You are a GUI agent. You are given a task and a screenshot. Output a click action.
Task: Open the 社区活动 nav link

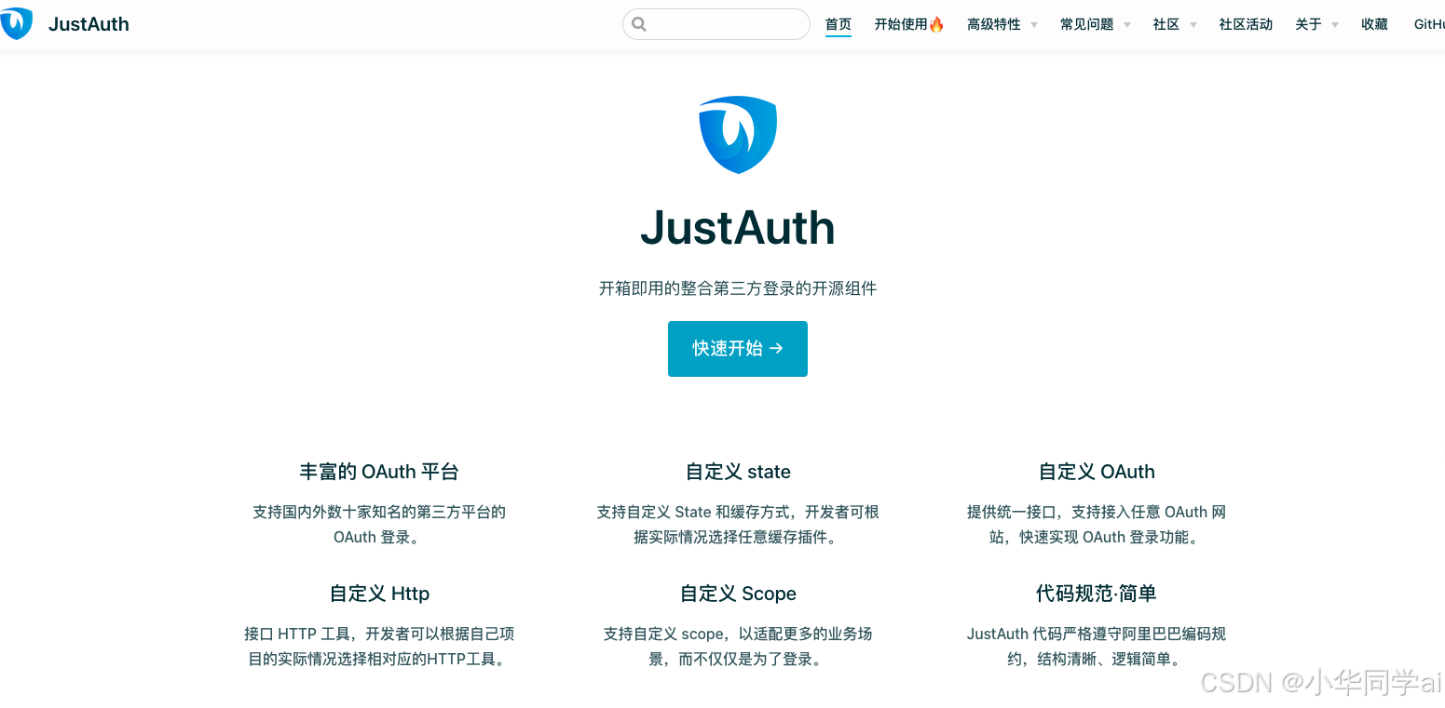1246,24
